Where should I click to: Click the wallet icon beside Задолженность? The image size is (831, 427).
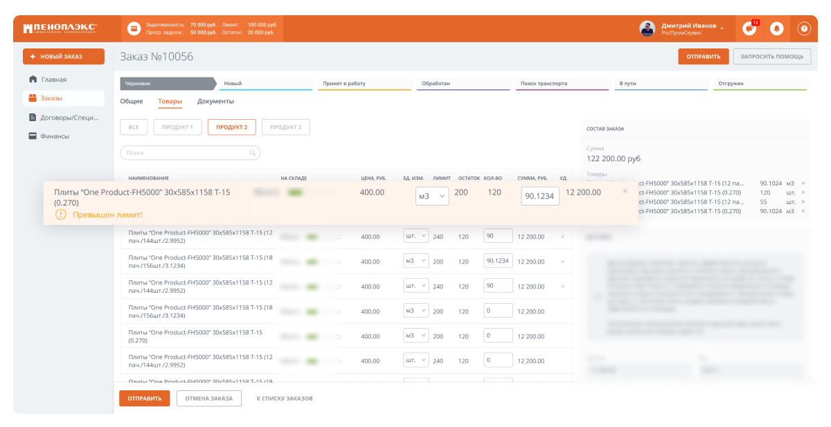pos(134,28)
